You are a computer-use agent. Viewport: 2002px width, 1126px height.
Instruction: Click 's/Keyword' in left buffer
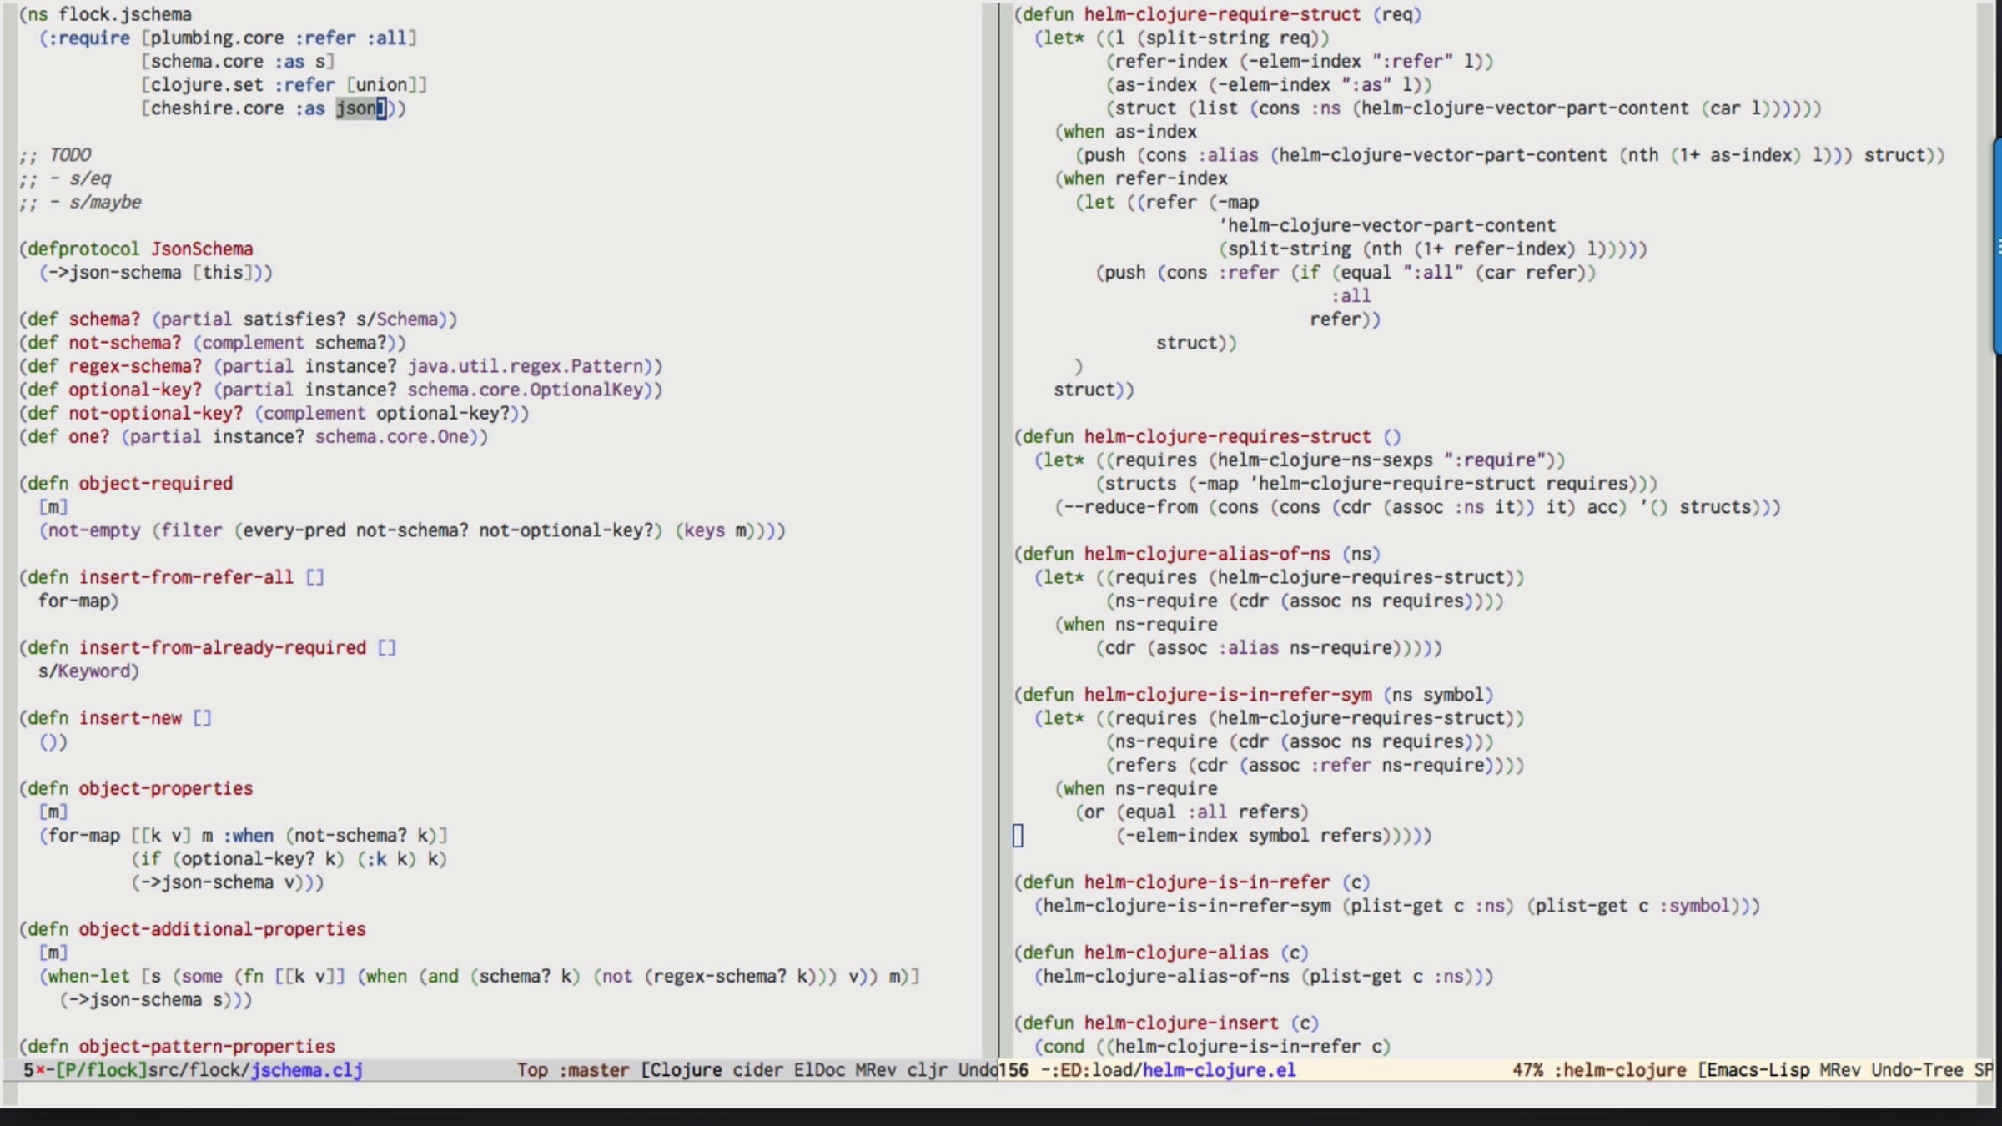(x=84, y=671)
